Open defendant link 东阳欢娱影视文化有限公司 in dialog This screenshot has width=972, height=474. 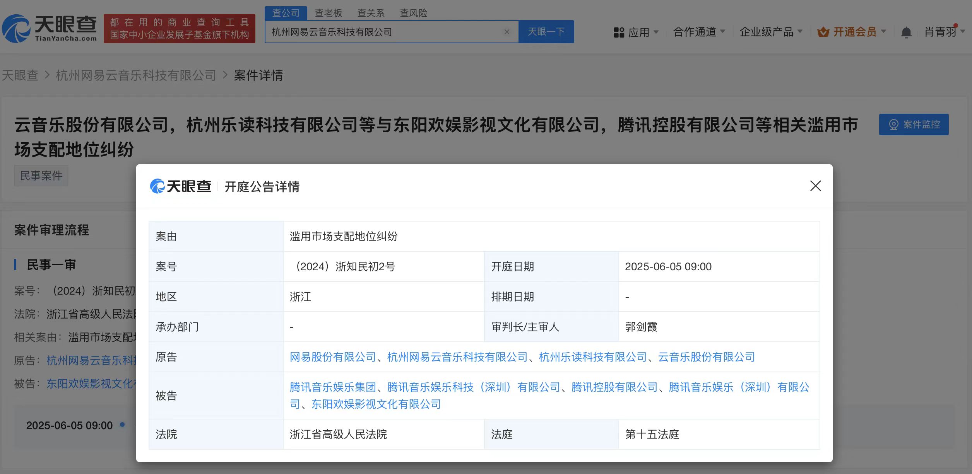point(376,404)
